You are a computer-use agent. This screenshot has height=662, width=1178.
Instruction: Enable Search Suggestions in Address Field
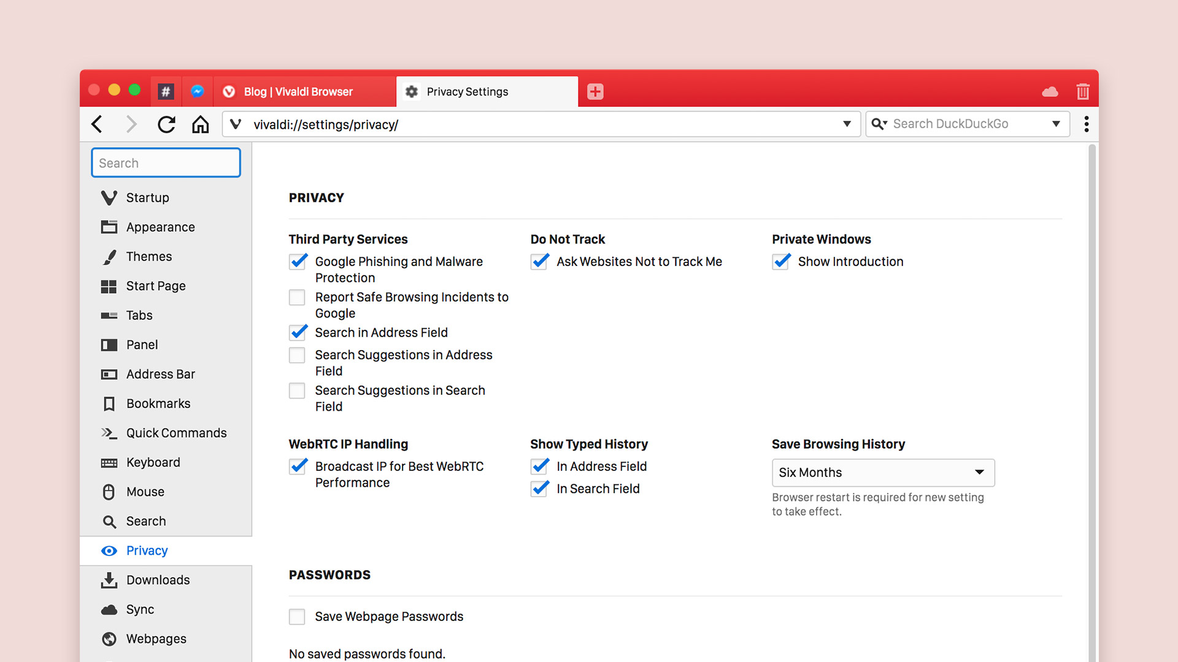pos(297,355)
